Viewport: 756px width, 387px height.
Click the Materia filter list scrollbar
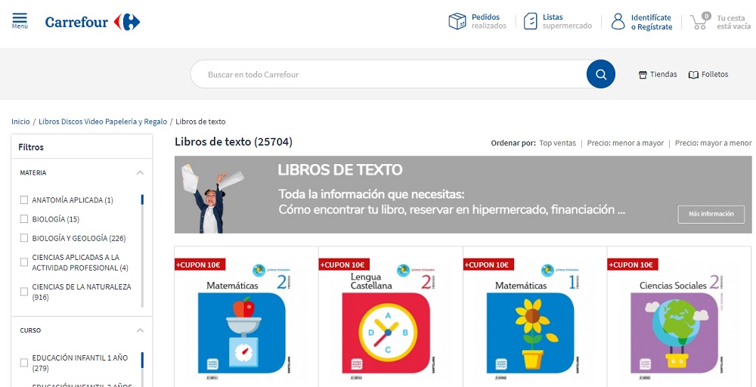142,249
